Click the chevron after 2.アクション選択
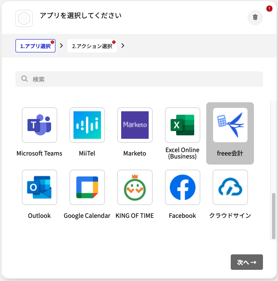278x281 pixels. 123,46
